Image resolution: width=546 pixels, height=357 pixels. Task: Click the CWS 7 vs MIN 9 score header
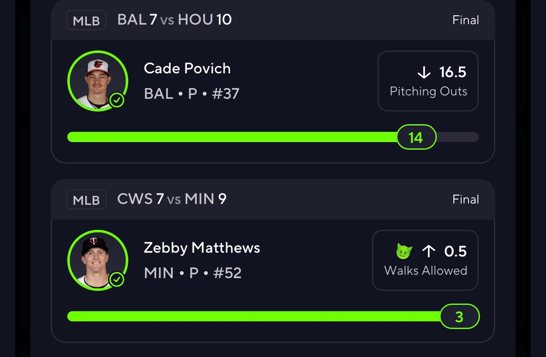click(172, 199)
